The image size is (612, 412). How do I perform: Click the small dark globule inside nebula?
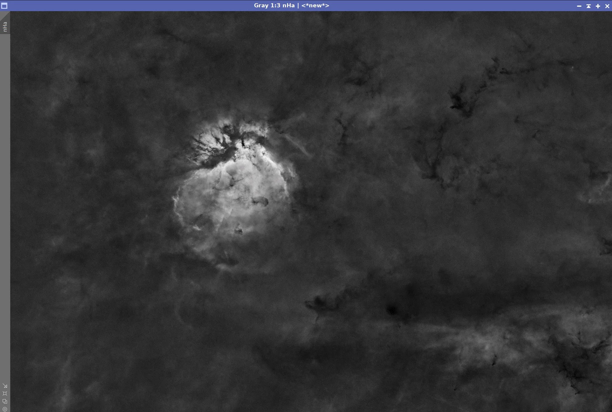tap(260, 201)
